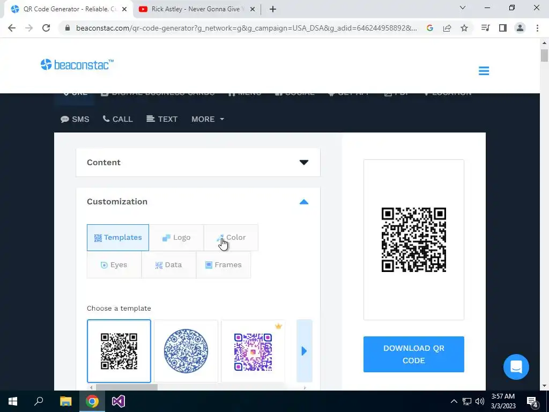Switch to the Frames tab
Viewport: 549px width, 412px height.
[224, 265]
